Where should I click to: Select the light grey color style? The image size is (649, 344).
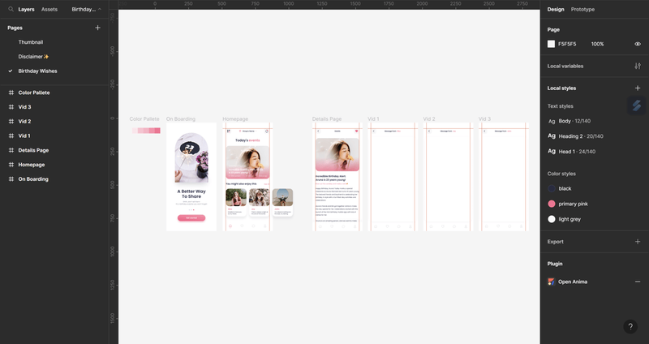(x=564, y=219)
